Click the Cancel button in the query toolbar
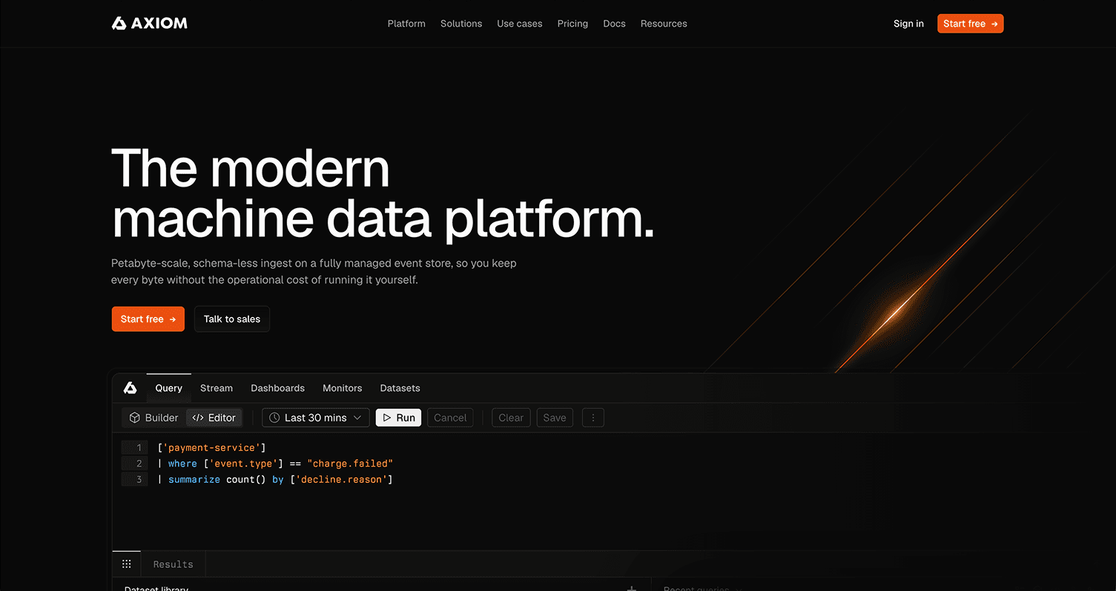1116x591 pixels. point(450,418)
